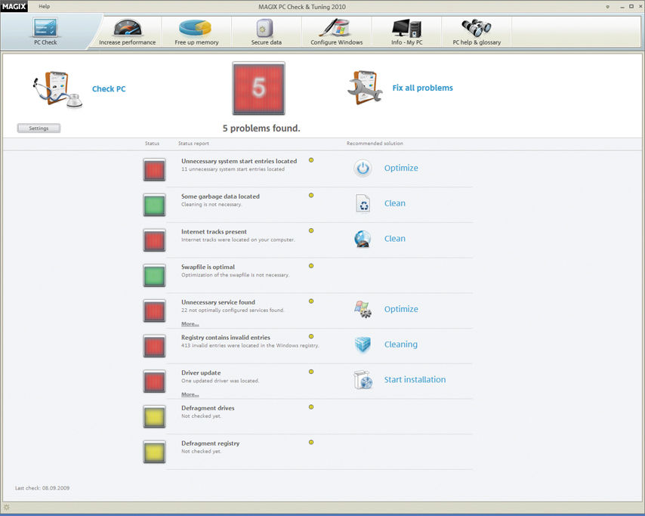This screenshot has height=516, width=645.
Task: Click red status tile for Registry invalid entries
Action: 154,346
